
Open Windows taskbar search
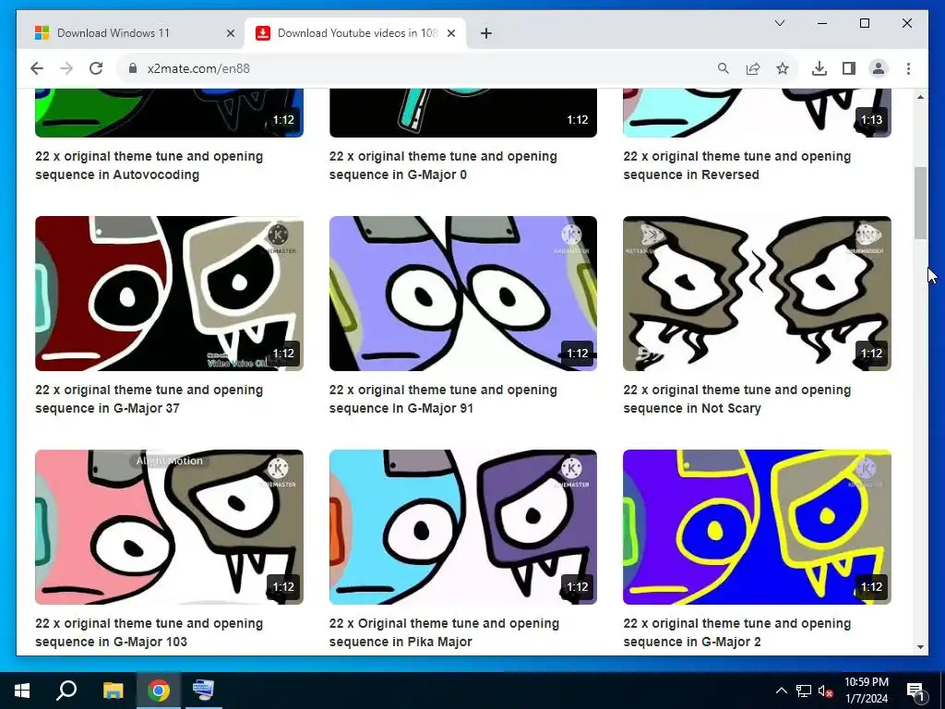[x=66, y=691]
